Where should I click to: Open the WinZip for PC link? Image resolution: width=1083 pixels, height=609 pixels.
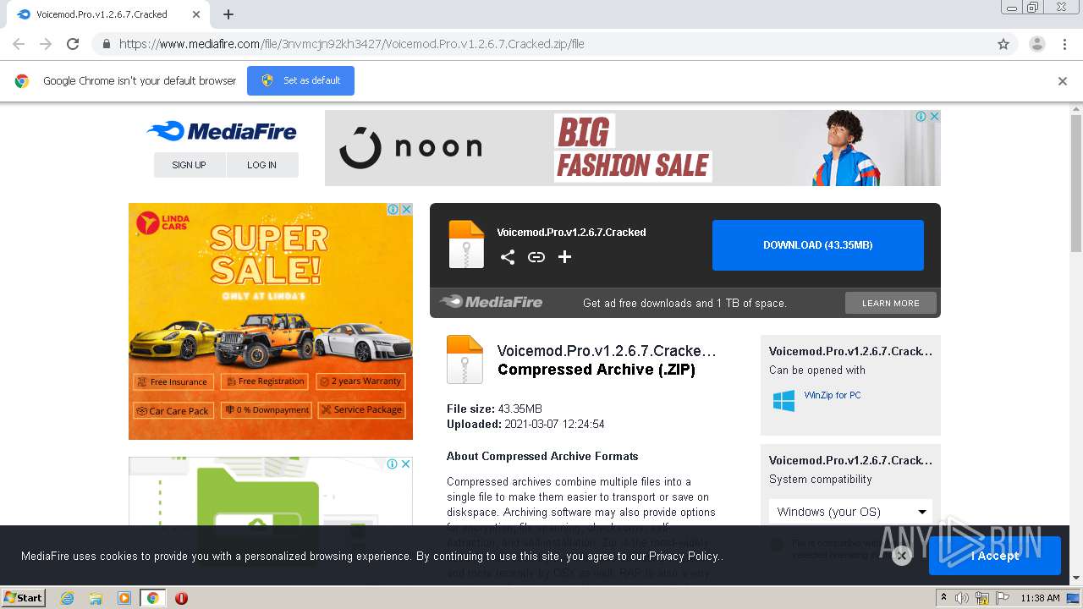coord(833,395)
